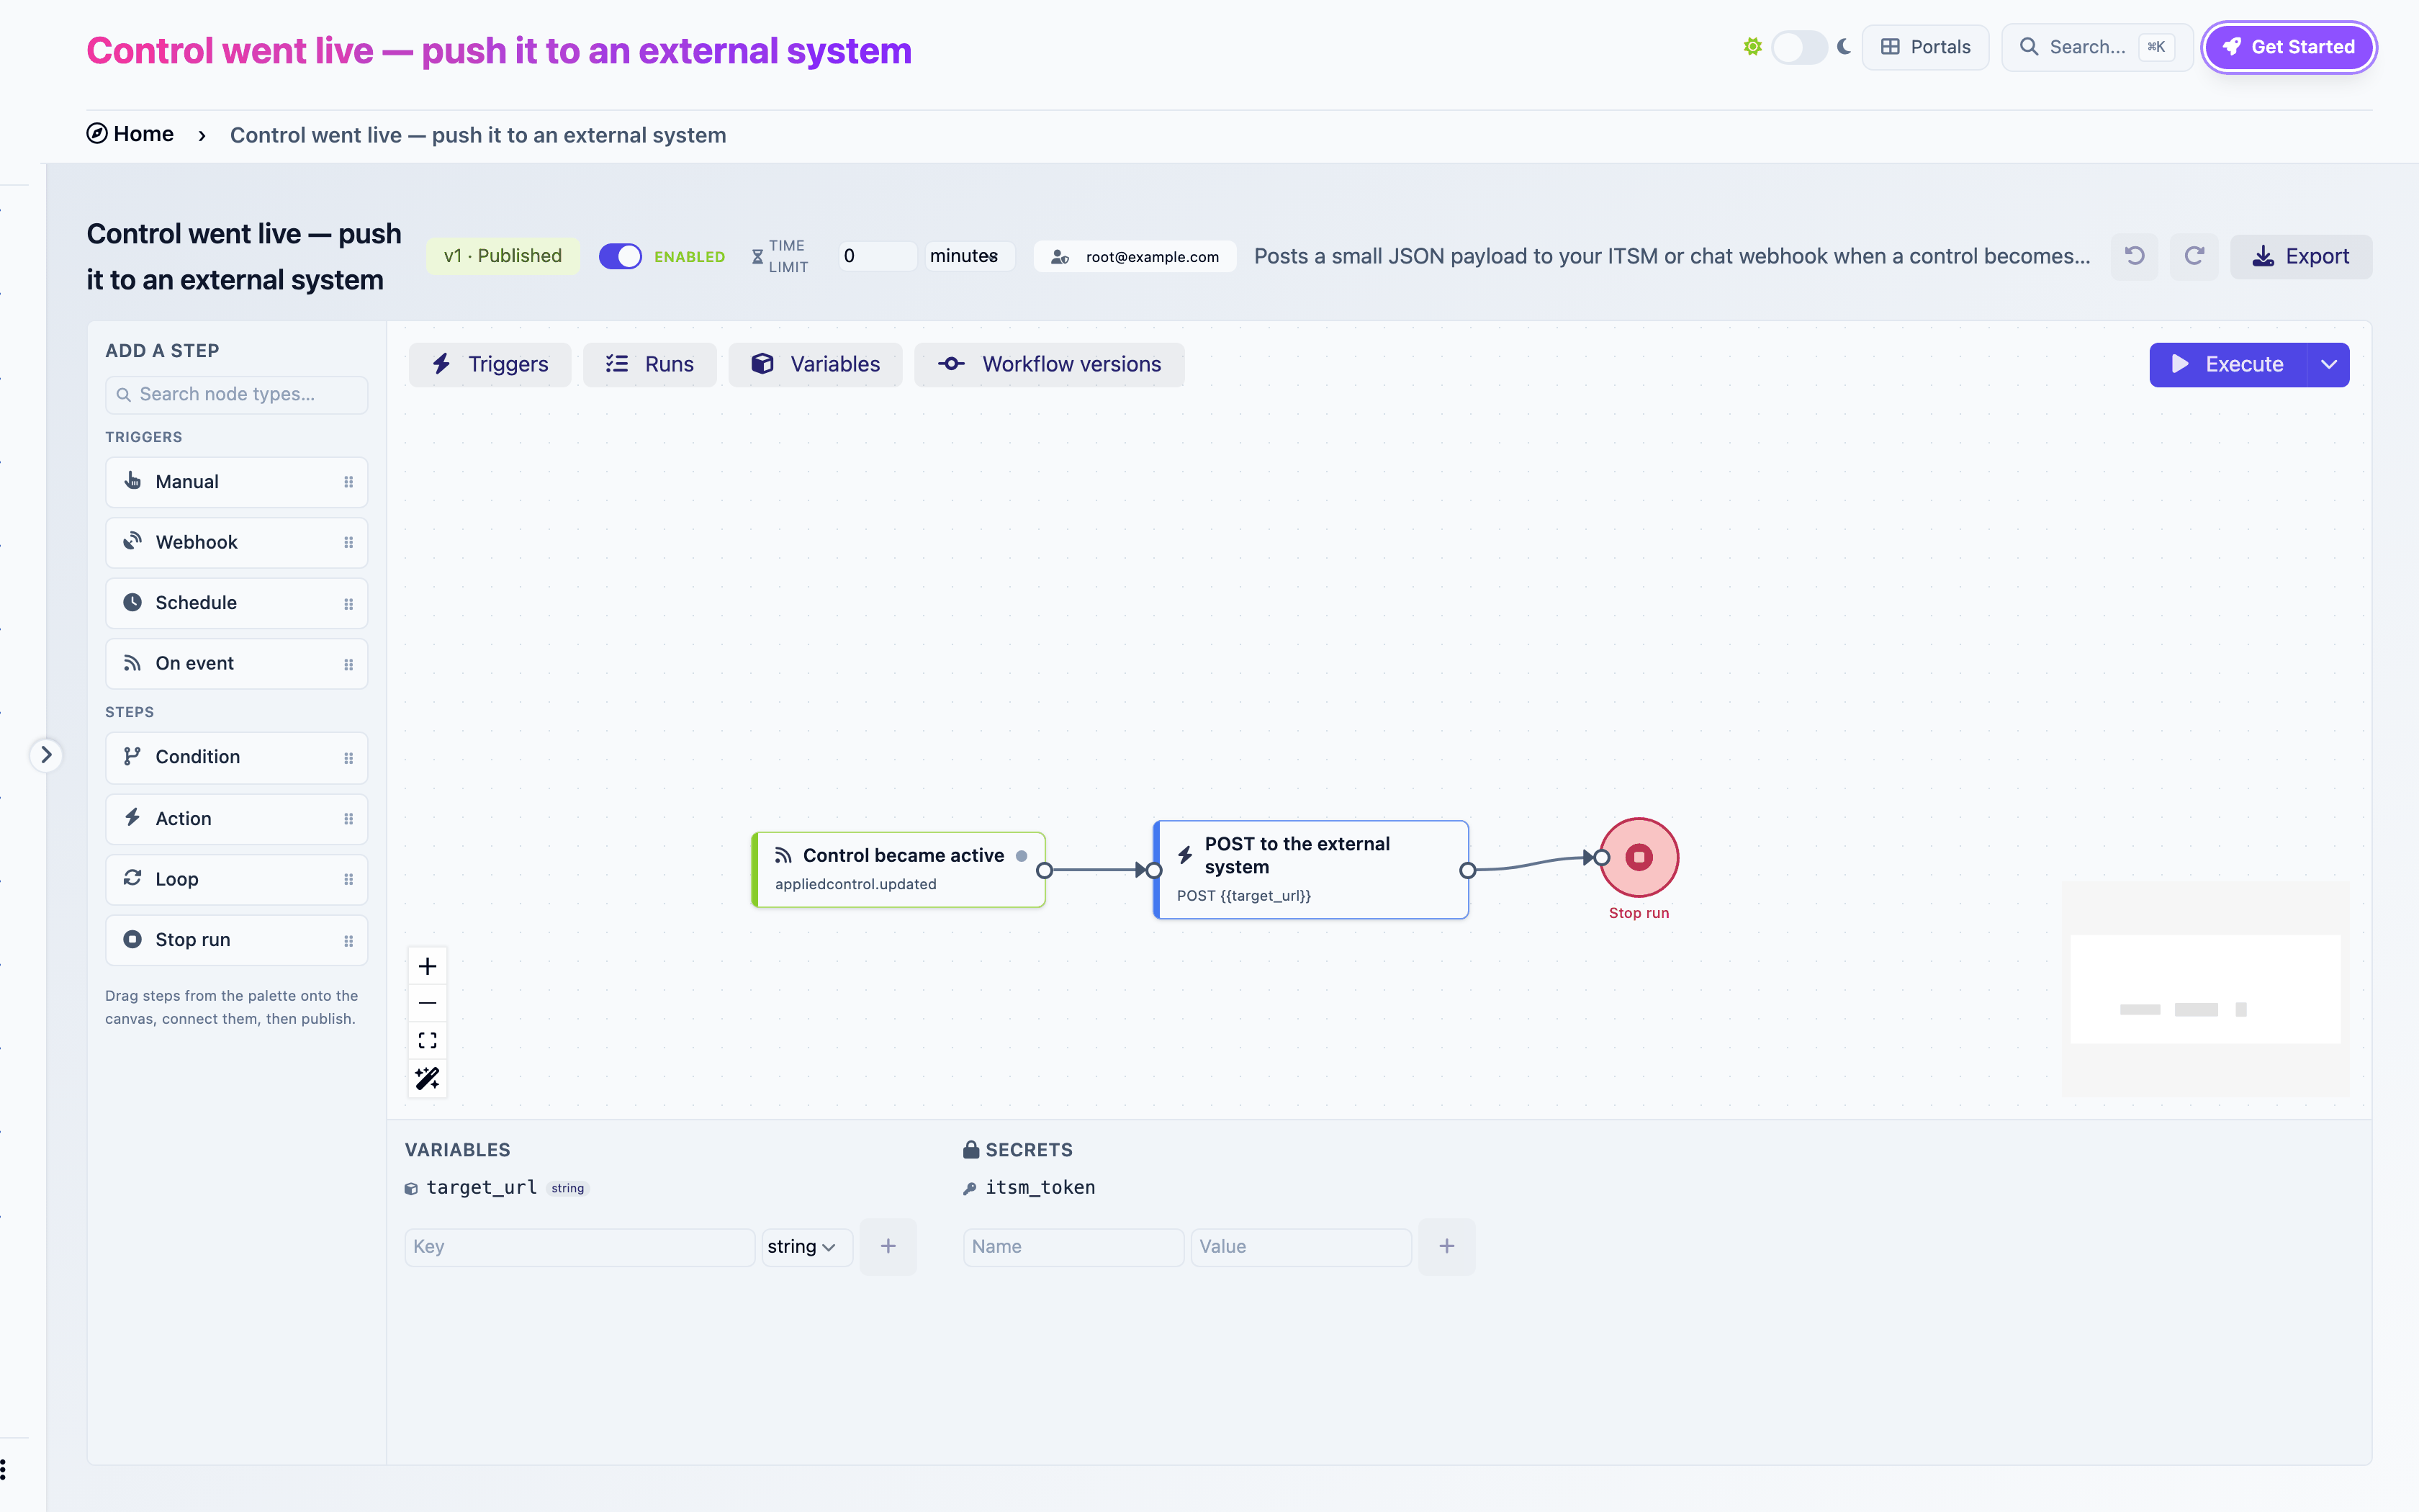The height and width of the screenshot is (1512, 2419).
Task: Select the Schedule trigger palette item
Action: [237, 604]
